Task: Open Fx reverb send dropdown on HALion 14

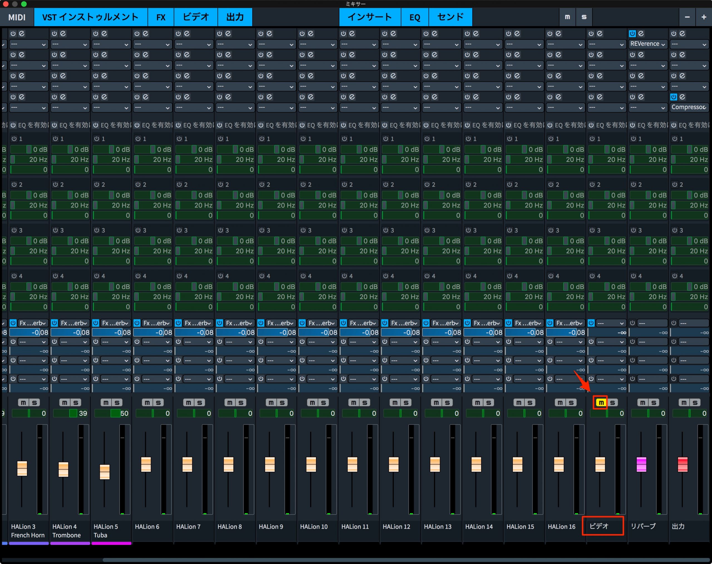Action: point(487,323)
